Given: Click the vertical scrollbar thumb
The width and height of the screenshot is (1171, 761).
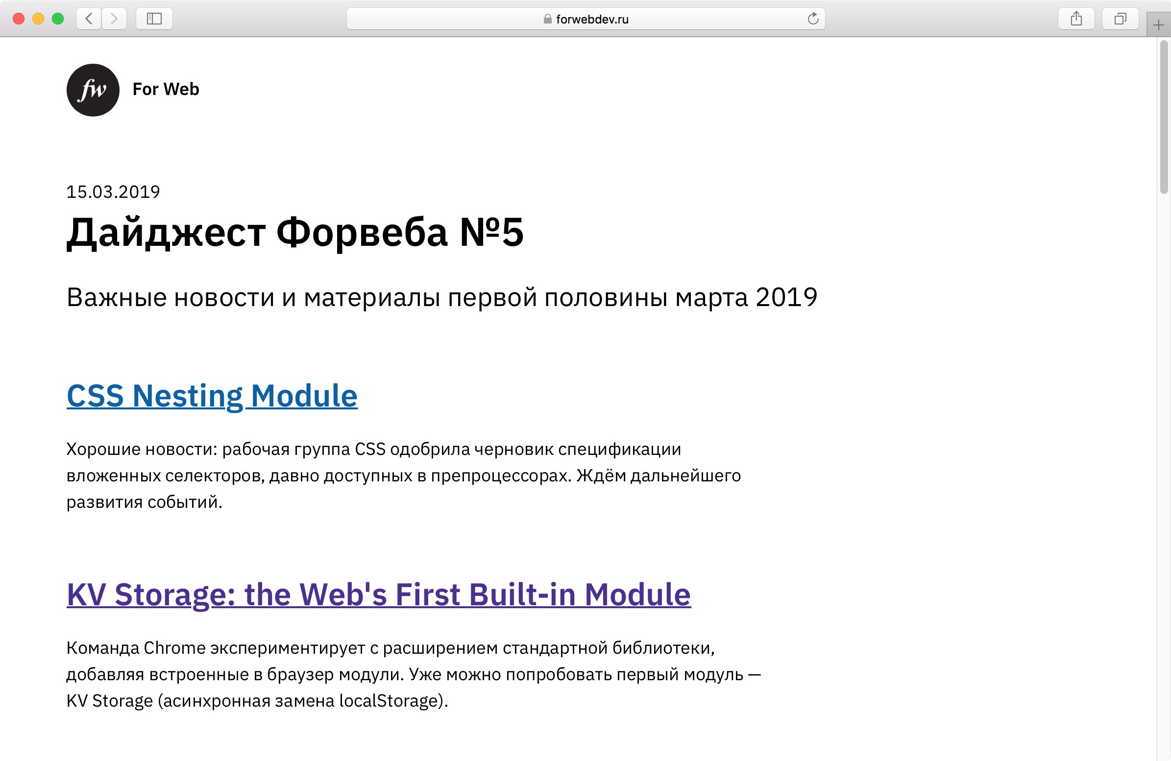Looking at the screenshot, I should [1164, 117].
